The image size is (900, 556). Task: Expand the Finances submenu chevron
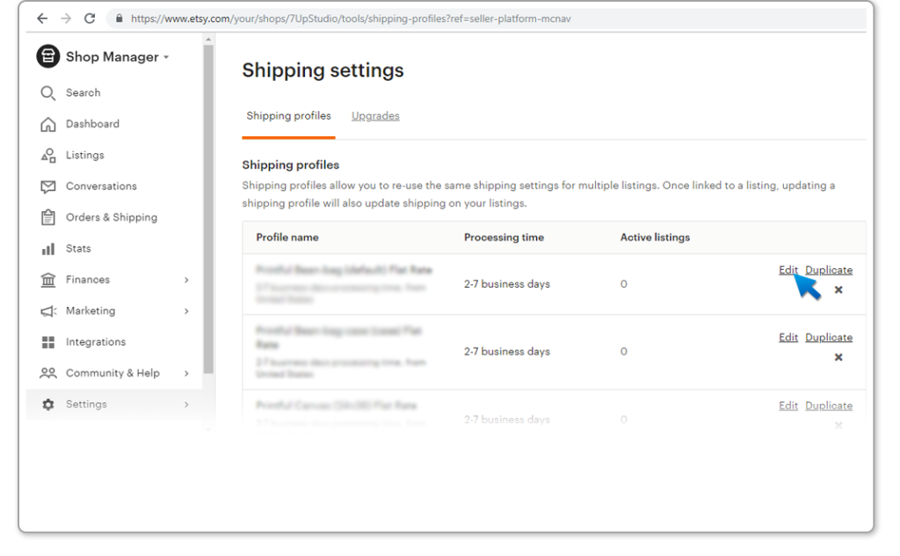(x=186, y=280)
